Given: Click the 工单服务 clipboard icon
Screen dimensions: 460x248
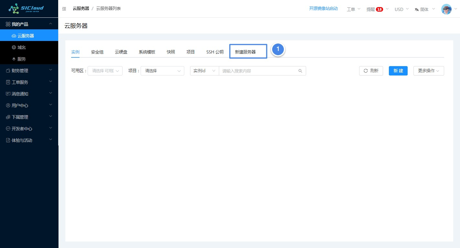Looking at the screenshot, I should pos(8,82).
